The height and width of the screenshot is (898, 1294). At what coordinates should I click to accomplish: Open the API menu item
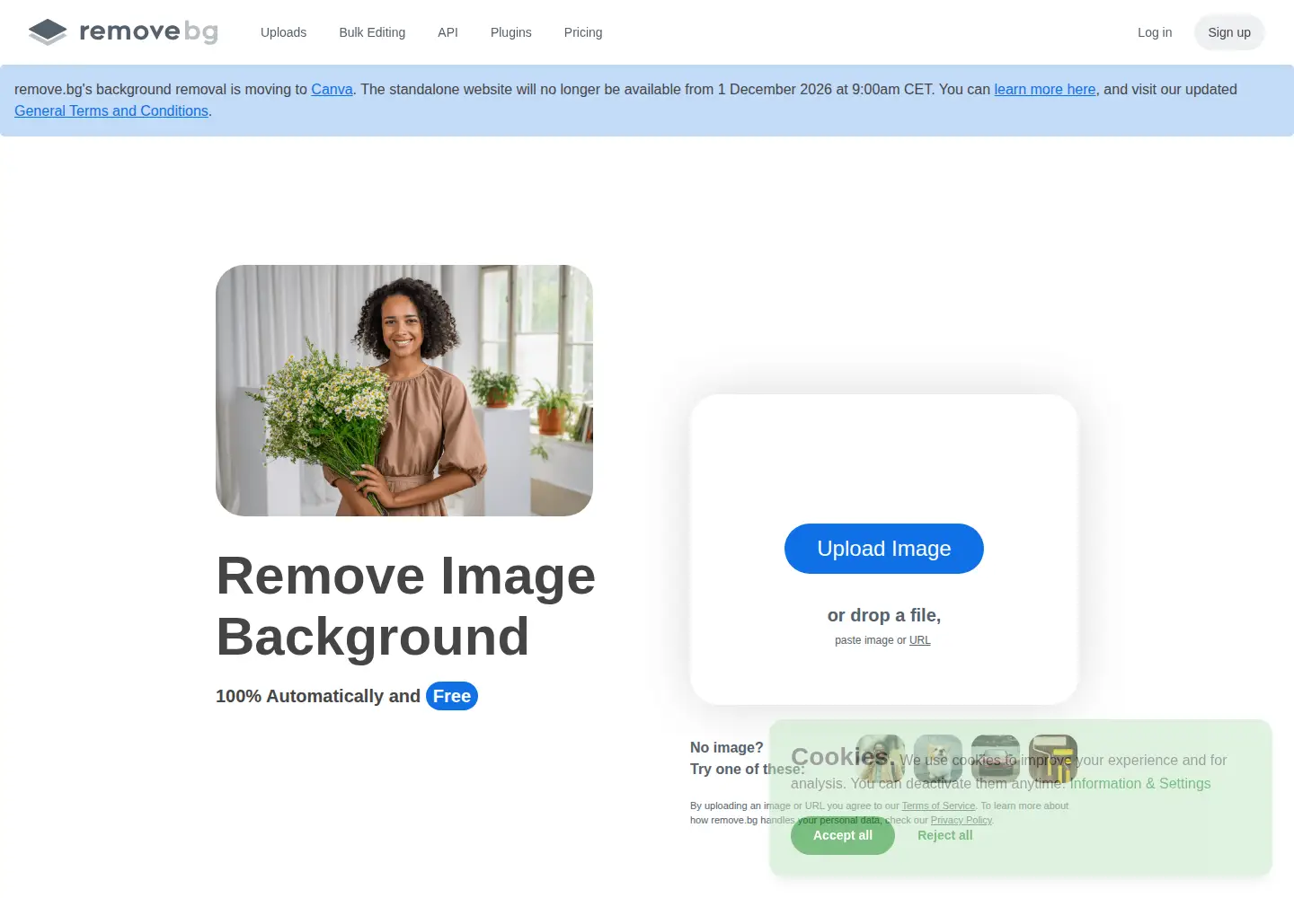coord(448,32)
